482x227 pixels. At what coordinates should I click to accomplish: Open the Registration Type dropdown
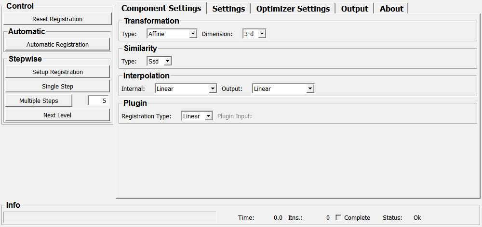197,116
